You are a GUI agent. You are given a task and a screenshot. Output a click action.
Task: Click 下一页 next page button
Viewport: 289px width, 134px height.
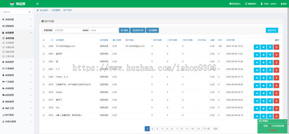(x=207, y=129)
